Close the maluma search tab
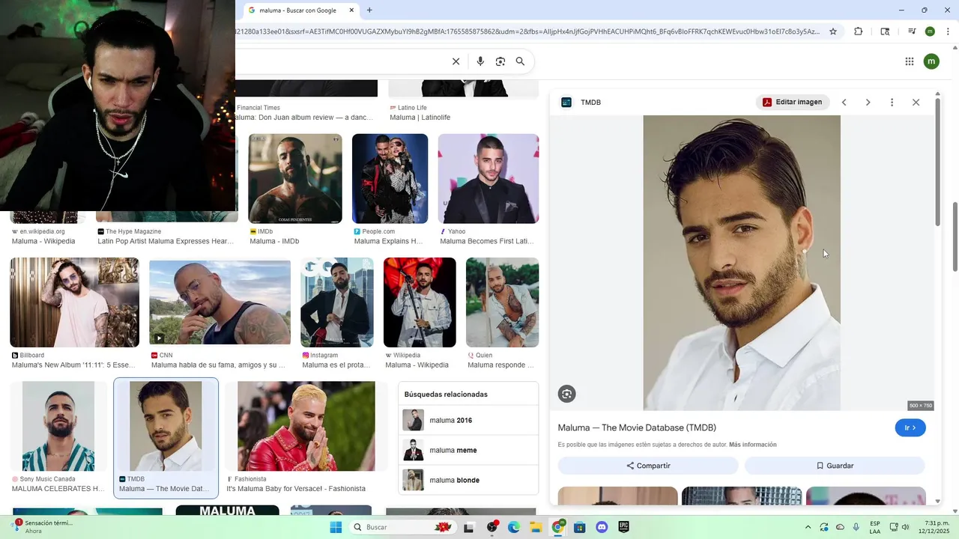Image resolution: width=959 pixels, height=539 pixels. click(351, 10)
